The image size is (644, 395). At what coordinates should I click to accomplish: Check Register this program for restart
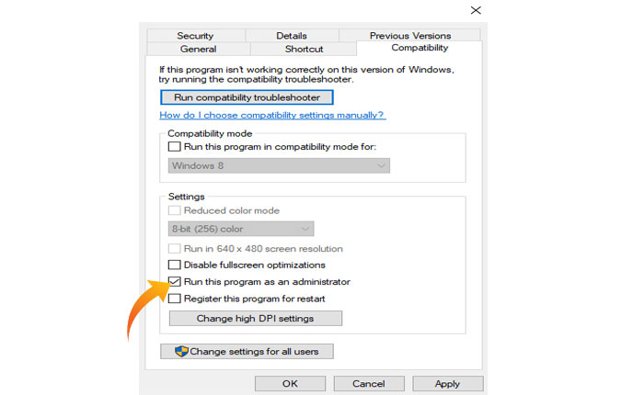click(175, 299)
